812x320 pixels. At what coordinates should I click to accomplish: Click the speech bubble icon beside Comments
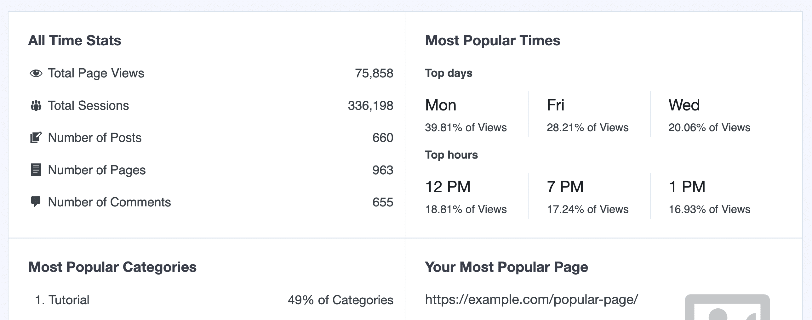(x=36, y=202)
